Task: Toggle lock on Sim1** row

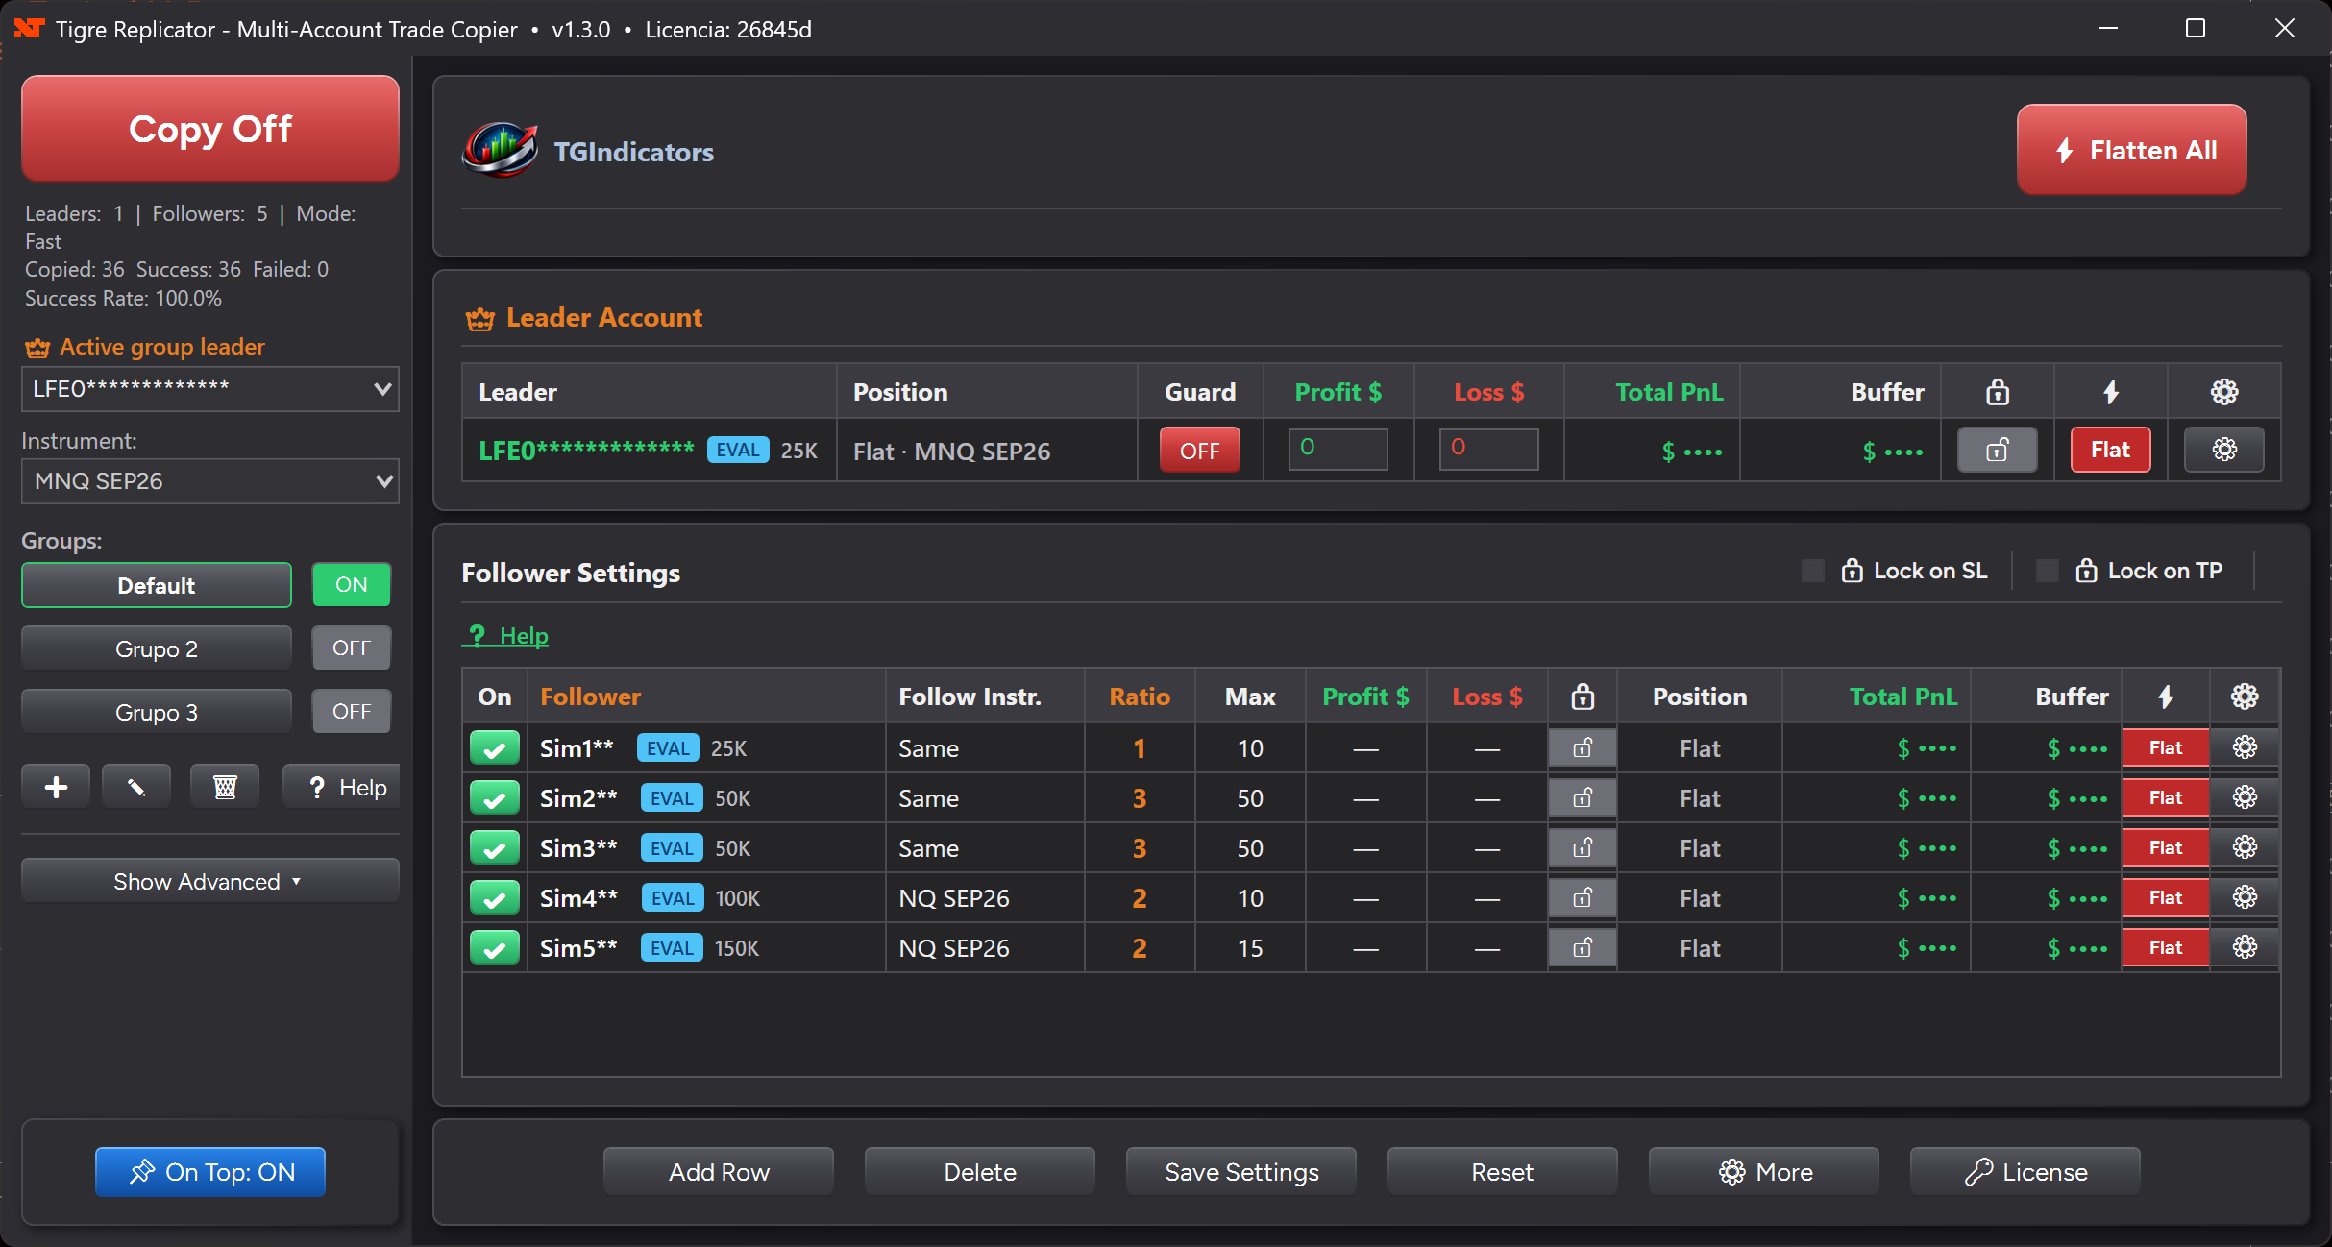Action: tap(1583, 748)
